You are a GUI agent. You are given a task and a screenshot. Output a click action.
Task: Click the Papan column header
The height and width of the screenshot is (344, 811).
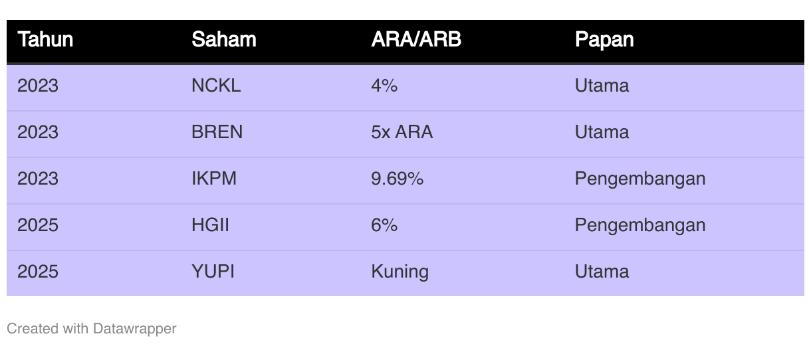click(x=604, y=40)
